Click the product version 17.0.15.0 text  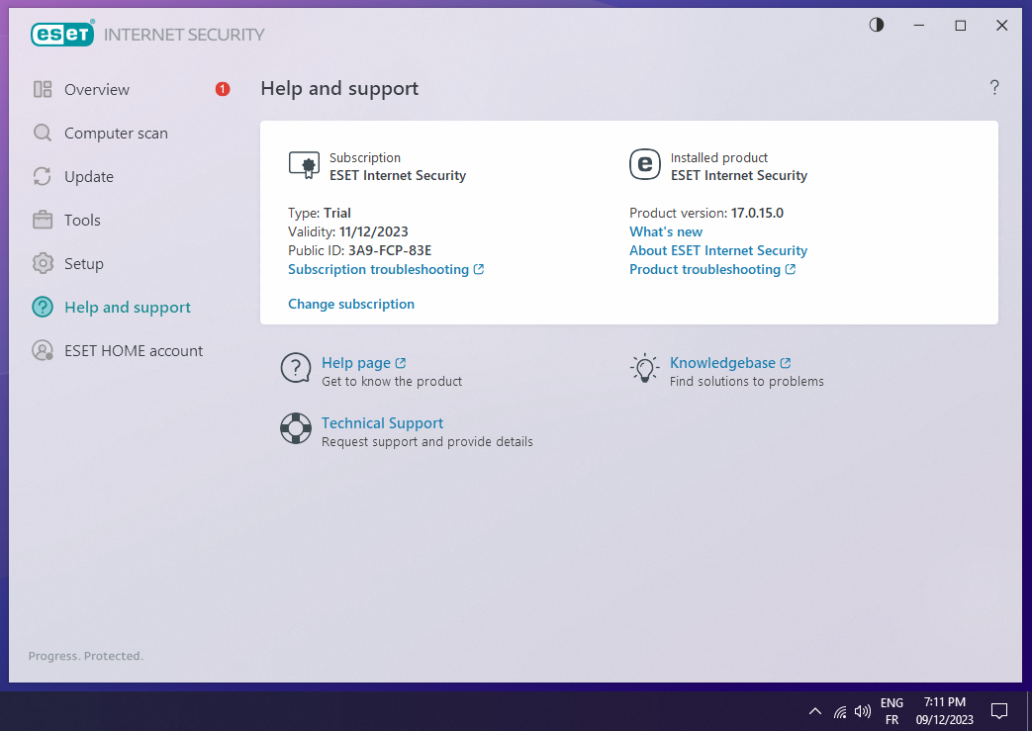[706, 214]
